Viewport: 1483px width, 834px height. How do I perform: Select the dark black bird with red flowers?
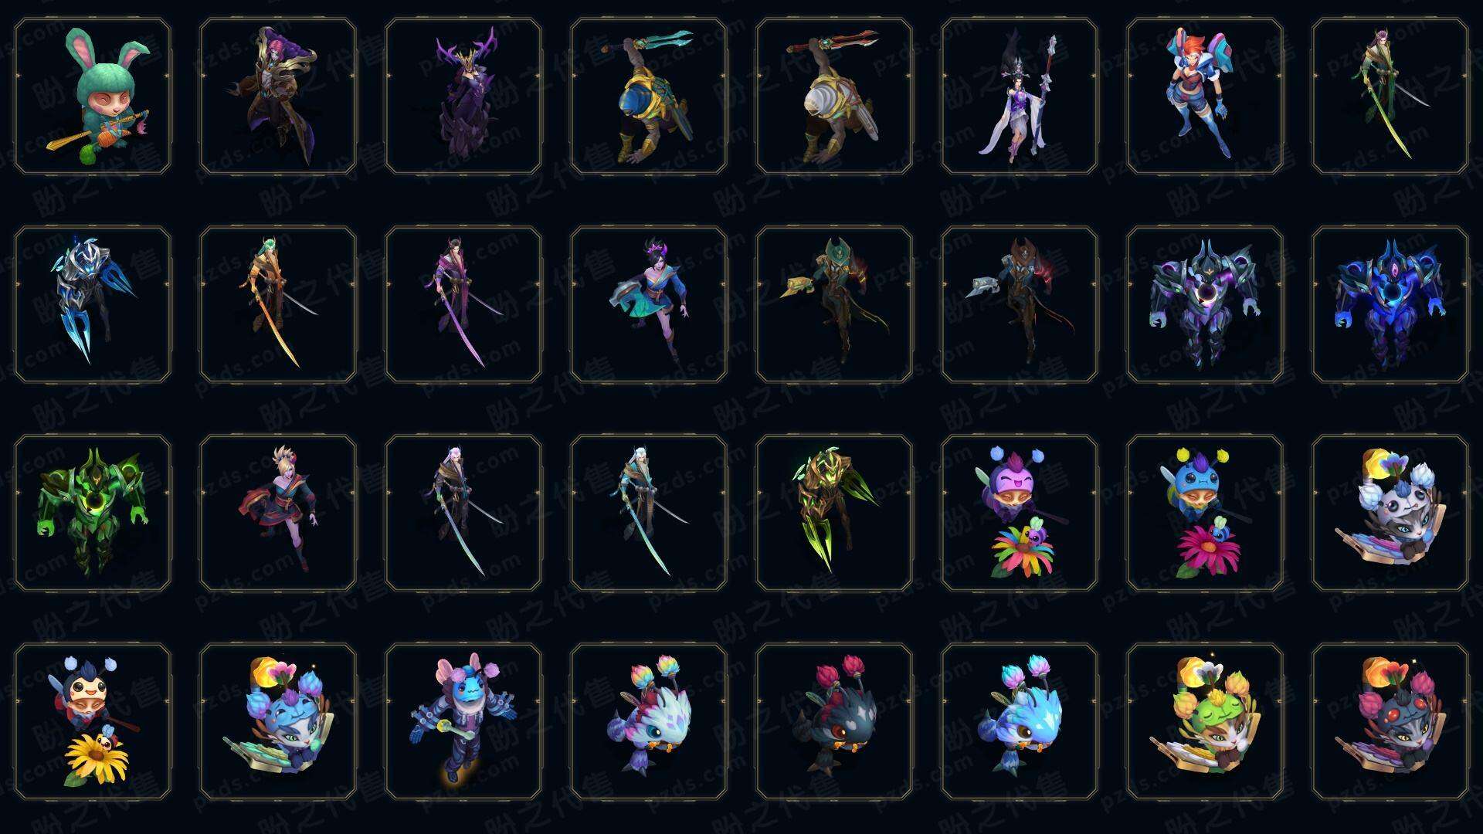click(x=834, y=721)
